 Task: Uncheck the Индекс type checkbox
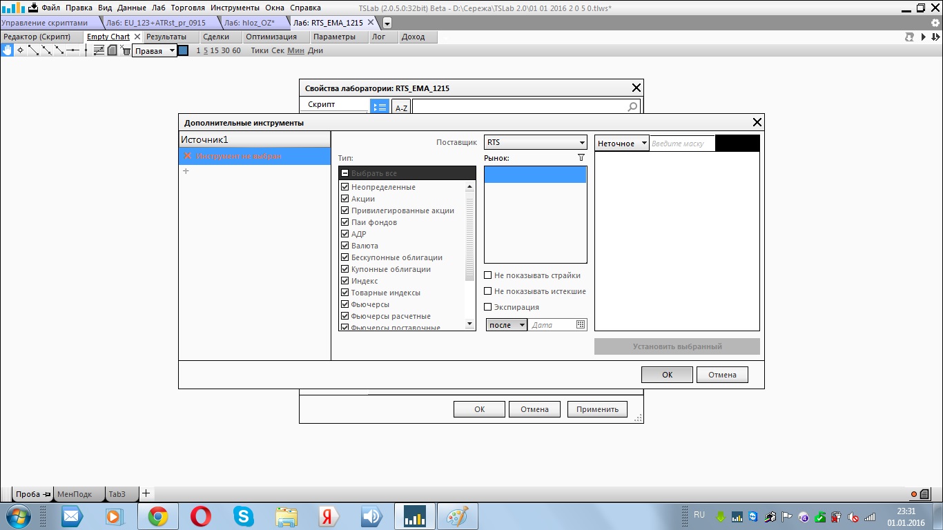tap(345, 281)
